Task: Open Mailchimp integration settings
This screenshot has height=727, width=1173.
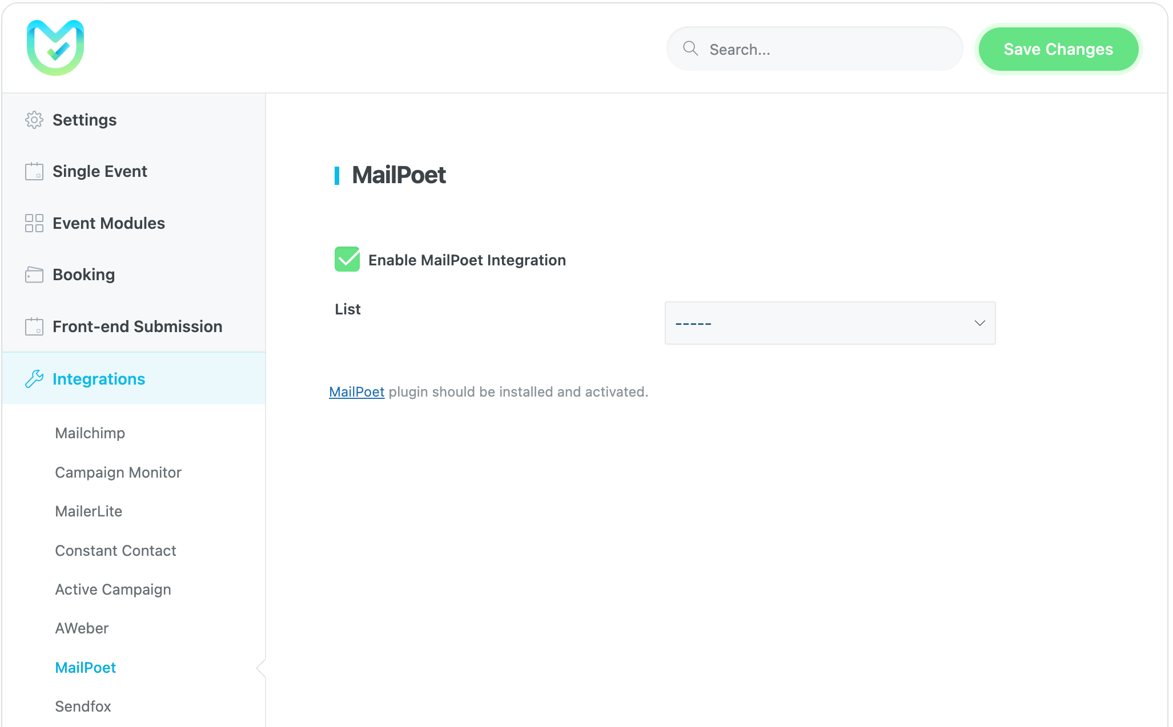Action: (90, 433)
